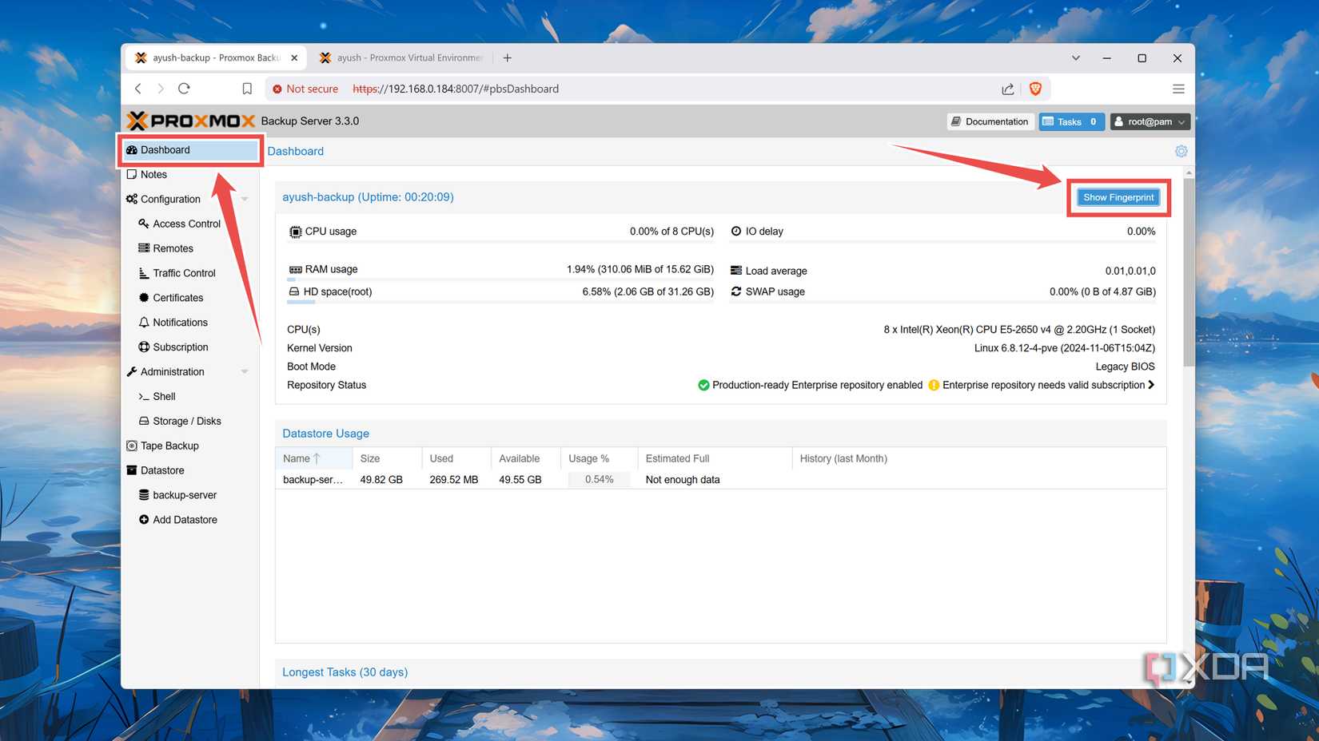1319x741 pixels.
Task: Click the dashboard vertical scrollbar
Action: pyautogui.click(x=1189, y=271)
